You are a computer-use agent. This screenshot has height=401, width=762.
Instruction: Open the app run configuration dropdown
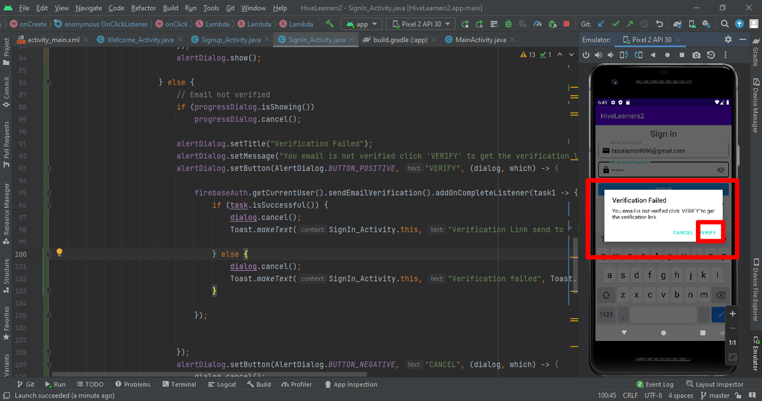tap(362, 24)
